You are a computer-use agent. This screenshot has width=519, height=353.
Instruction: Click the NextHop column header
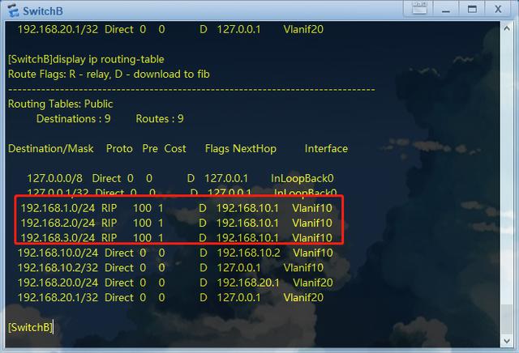[x=255, y=149]
